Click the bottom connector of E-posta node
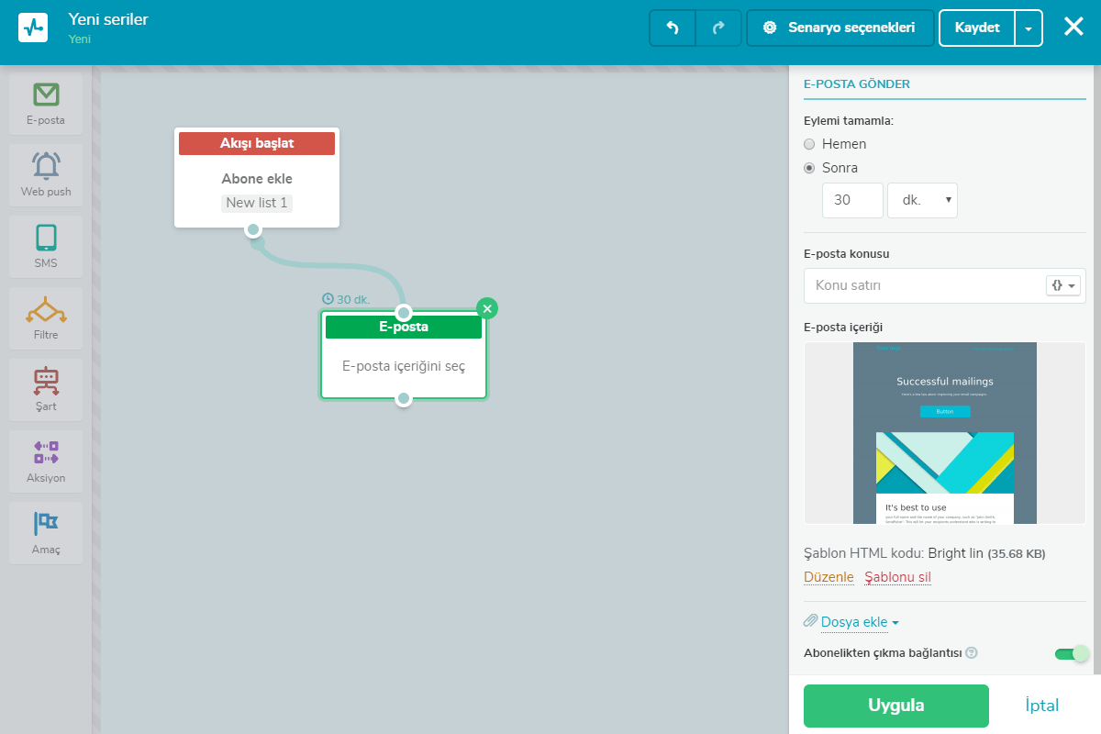1101x734 pixels. pyautogui.click(x=404, y=399)
